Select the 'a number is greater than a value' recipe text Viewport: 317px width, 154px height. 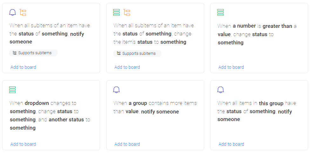257,34
